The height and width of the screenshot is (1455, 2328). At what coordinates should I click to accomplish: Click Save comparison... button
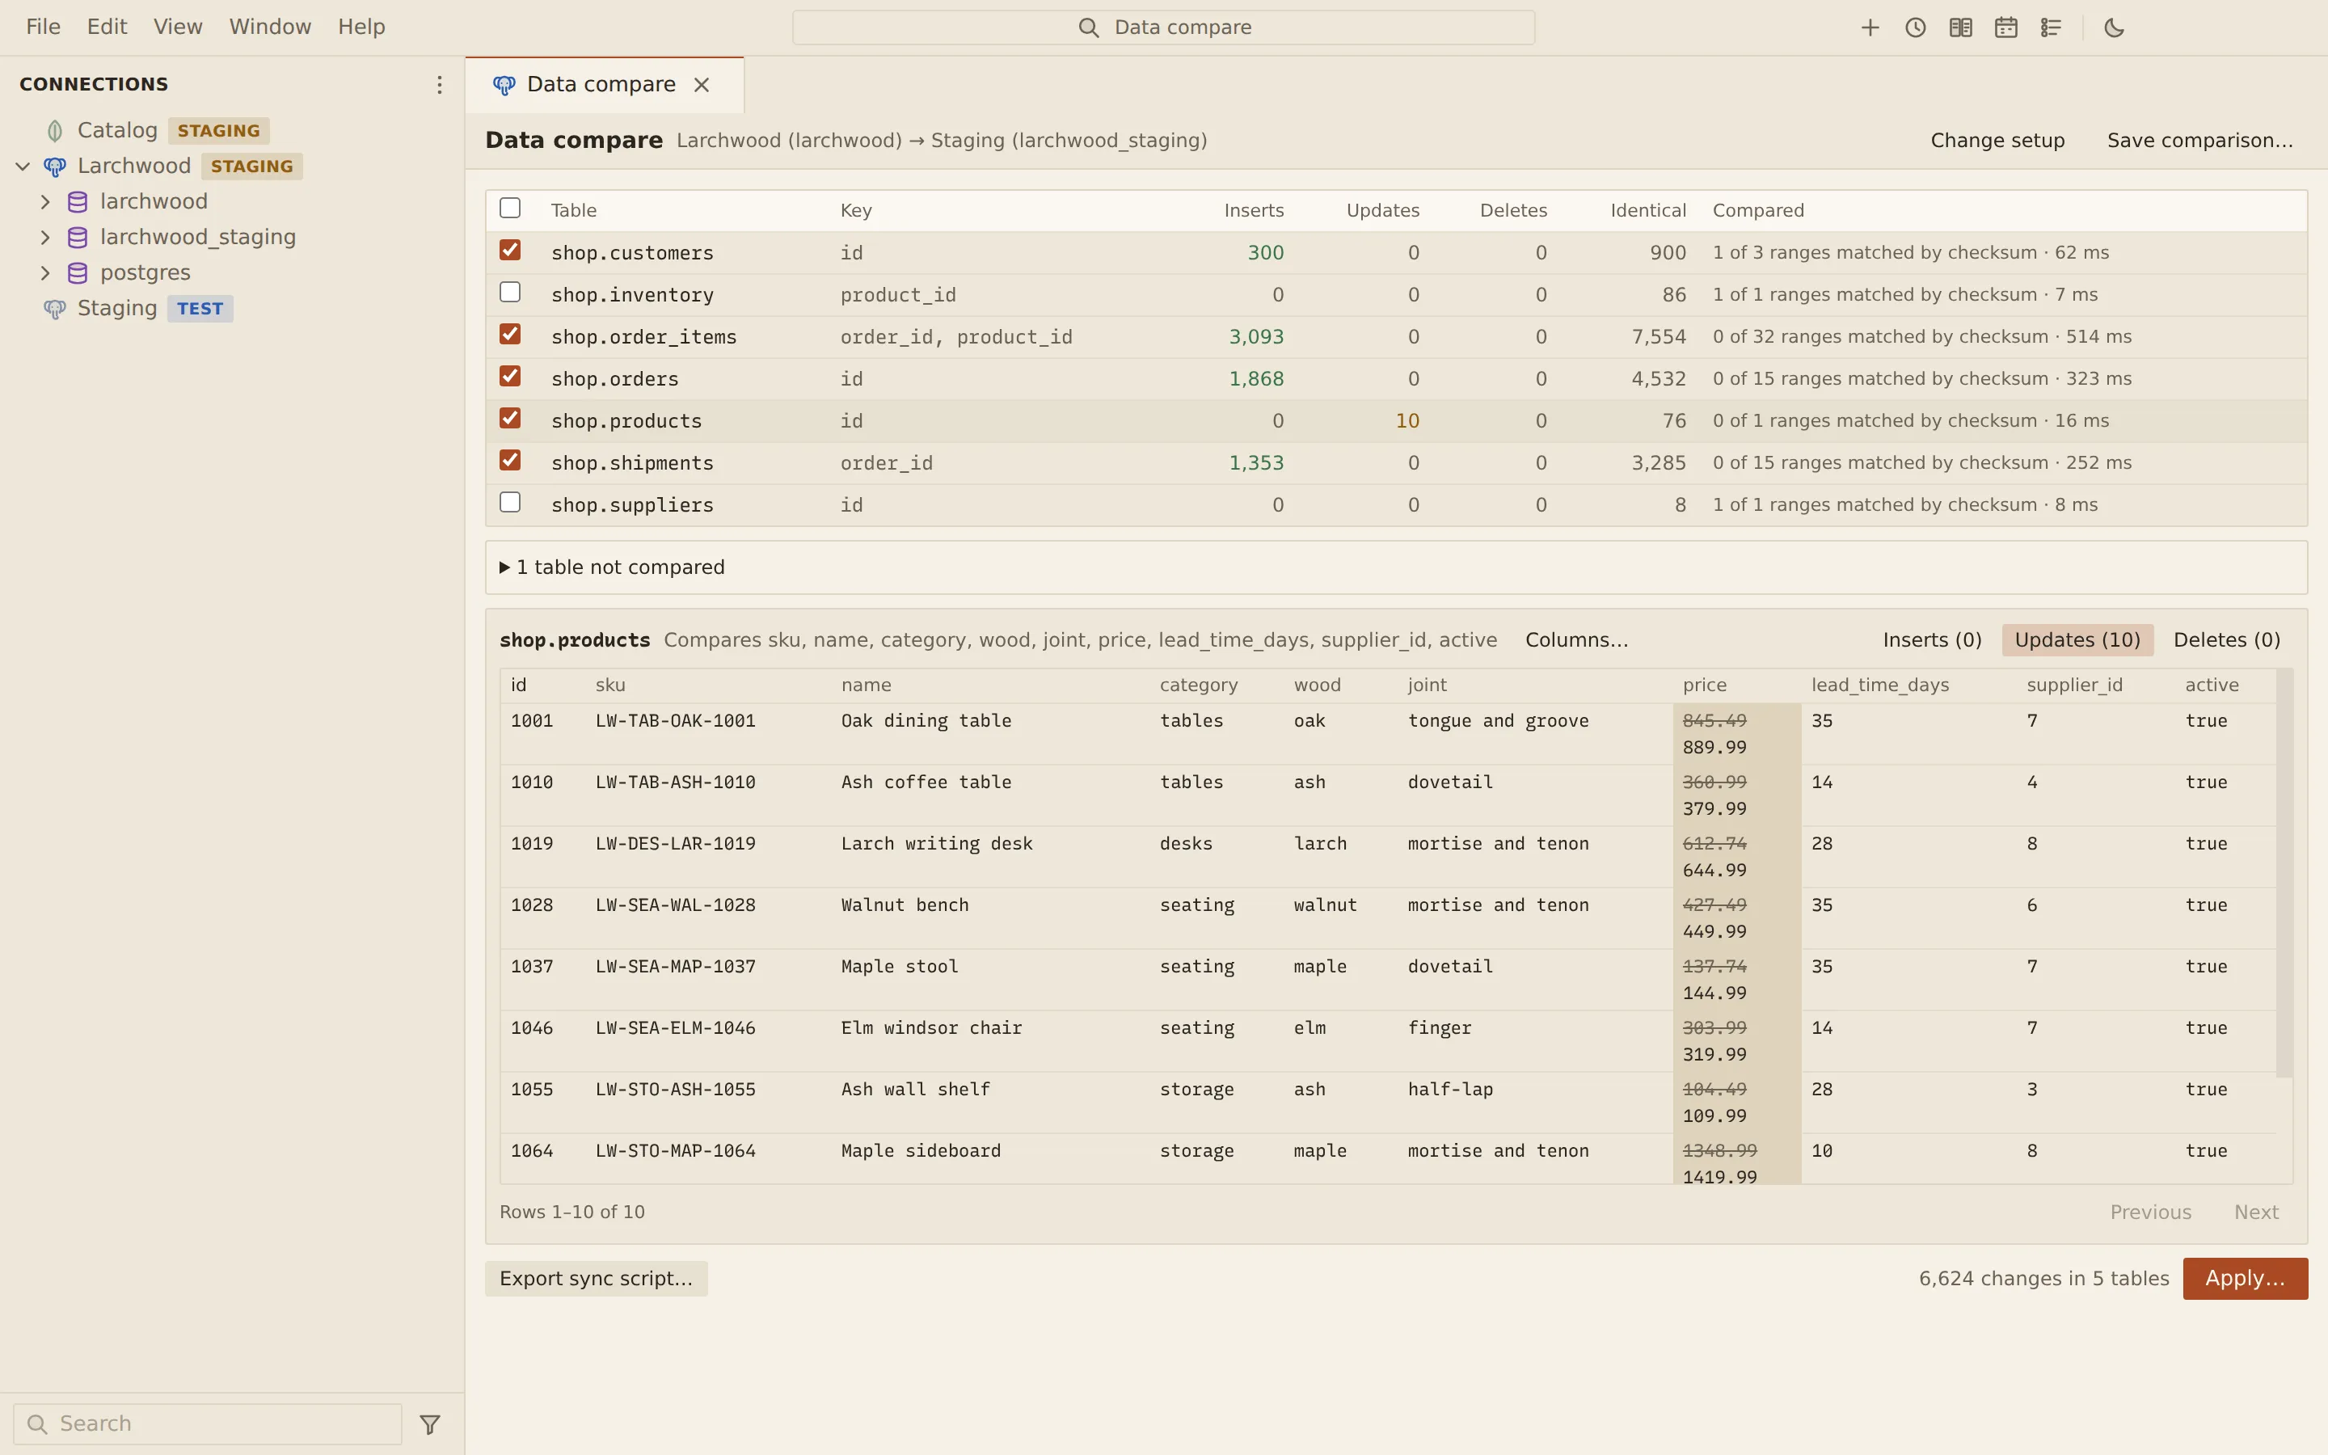[2200, 141]
